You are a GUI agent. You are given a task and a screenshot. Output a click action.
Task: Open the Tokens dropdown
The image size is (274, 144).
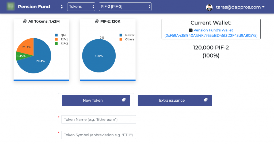[81, 7]
